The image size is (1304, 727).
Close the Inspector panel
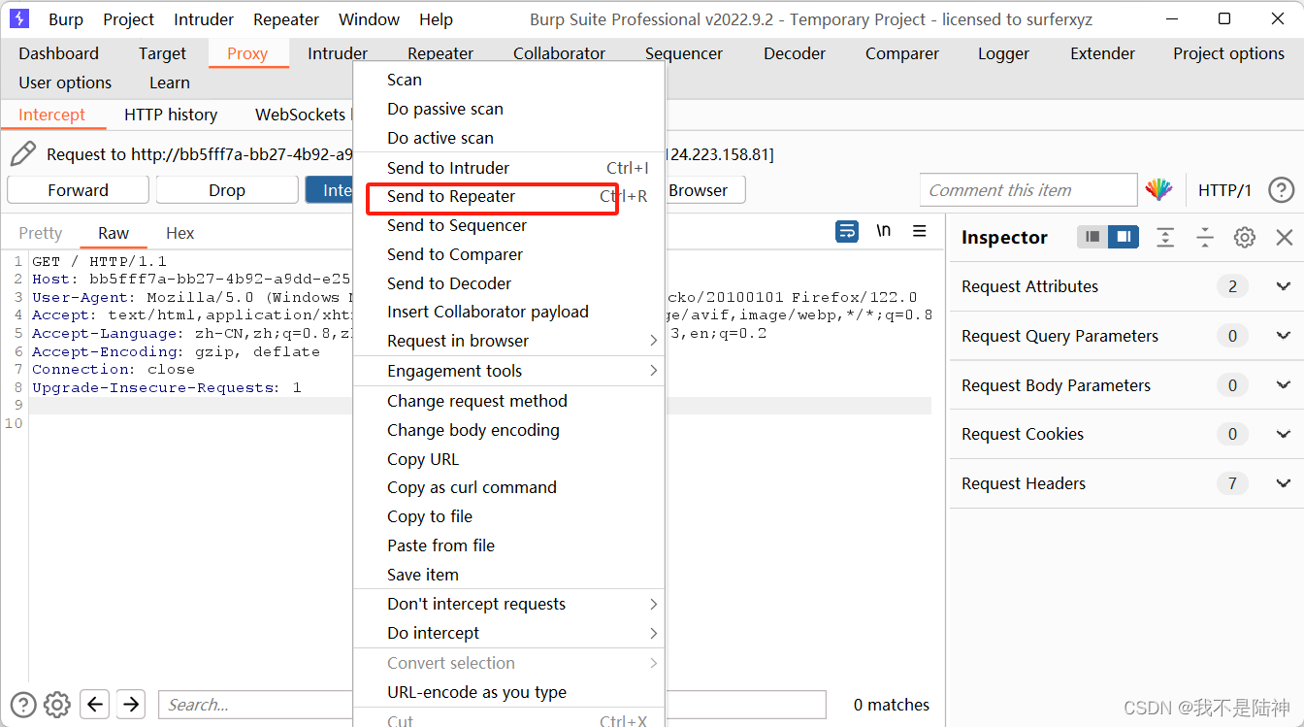(x=1284, y=237)
